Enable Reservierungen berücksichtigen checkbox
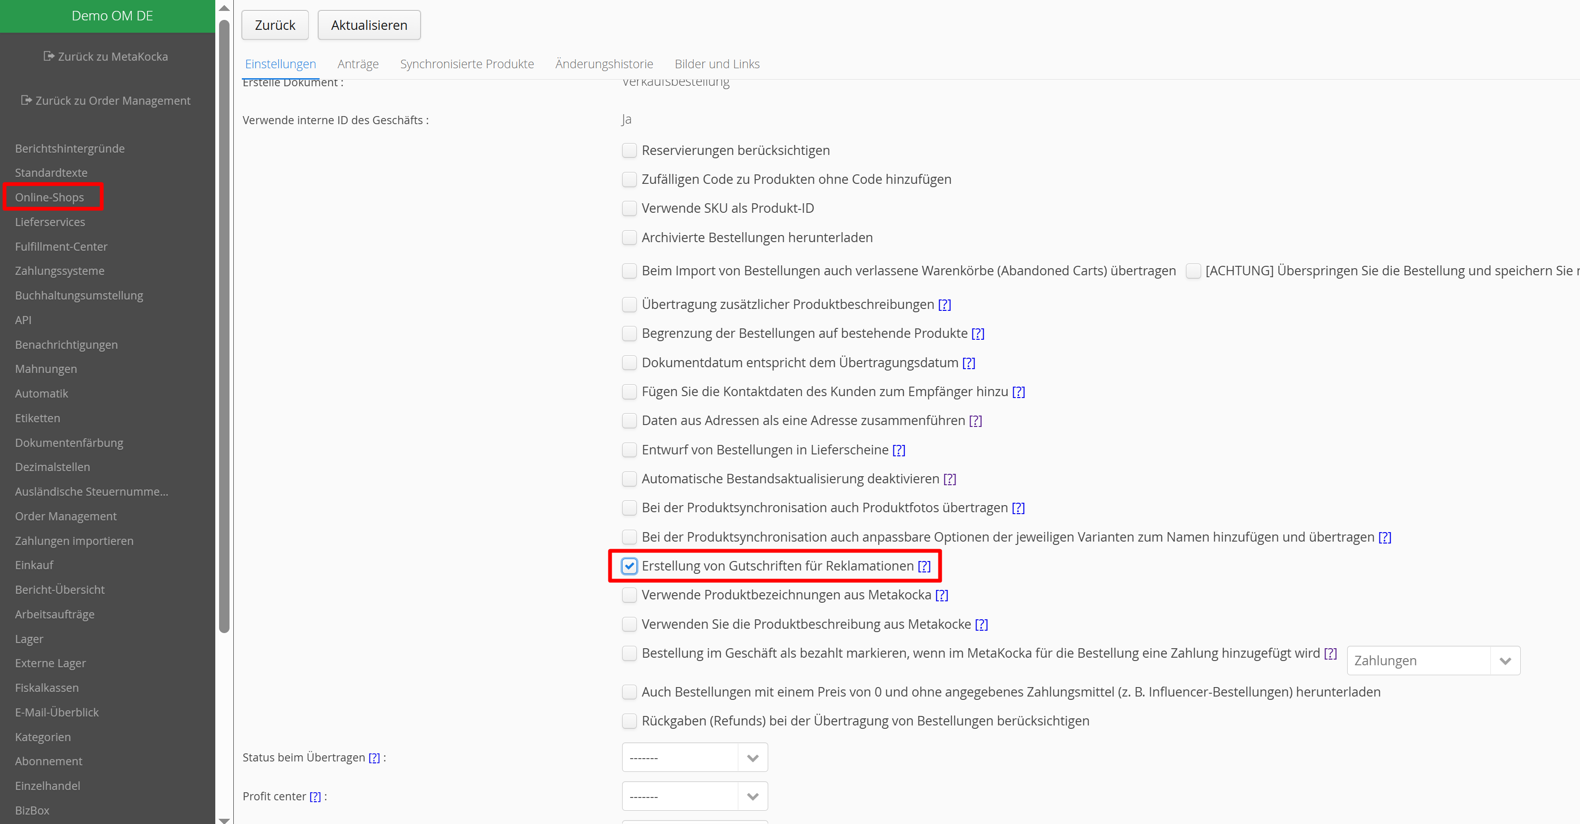The height and width of the screenshot is (824, 1580). (629, 150)
